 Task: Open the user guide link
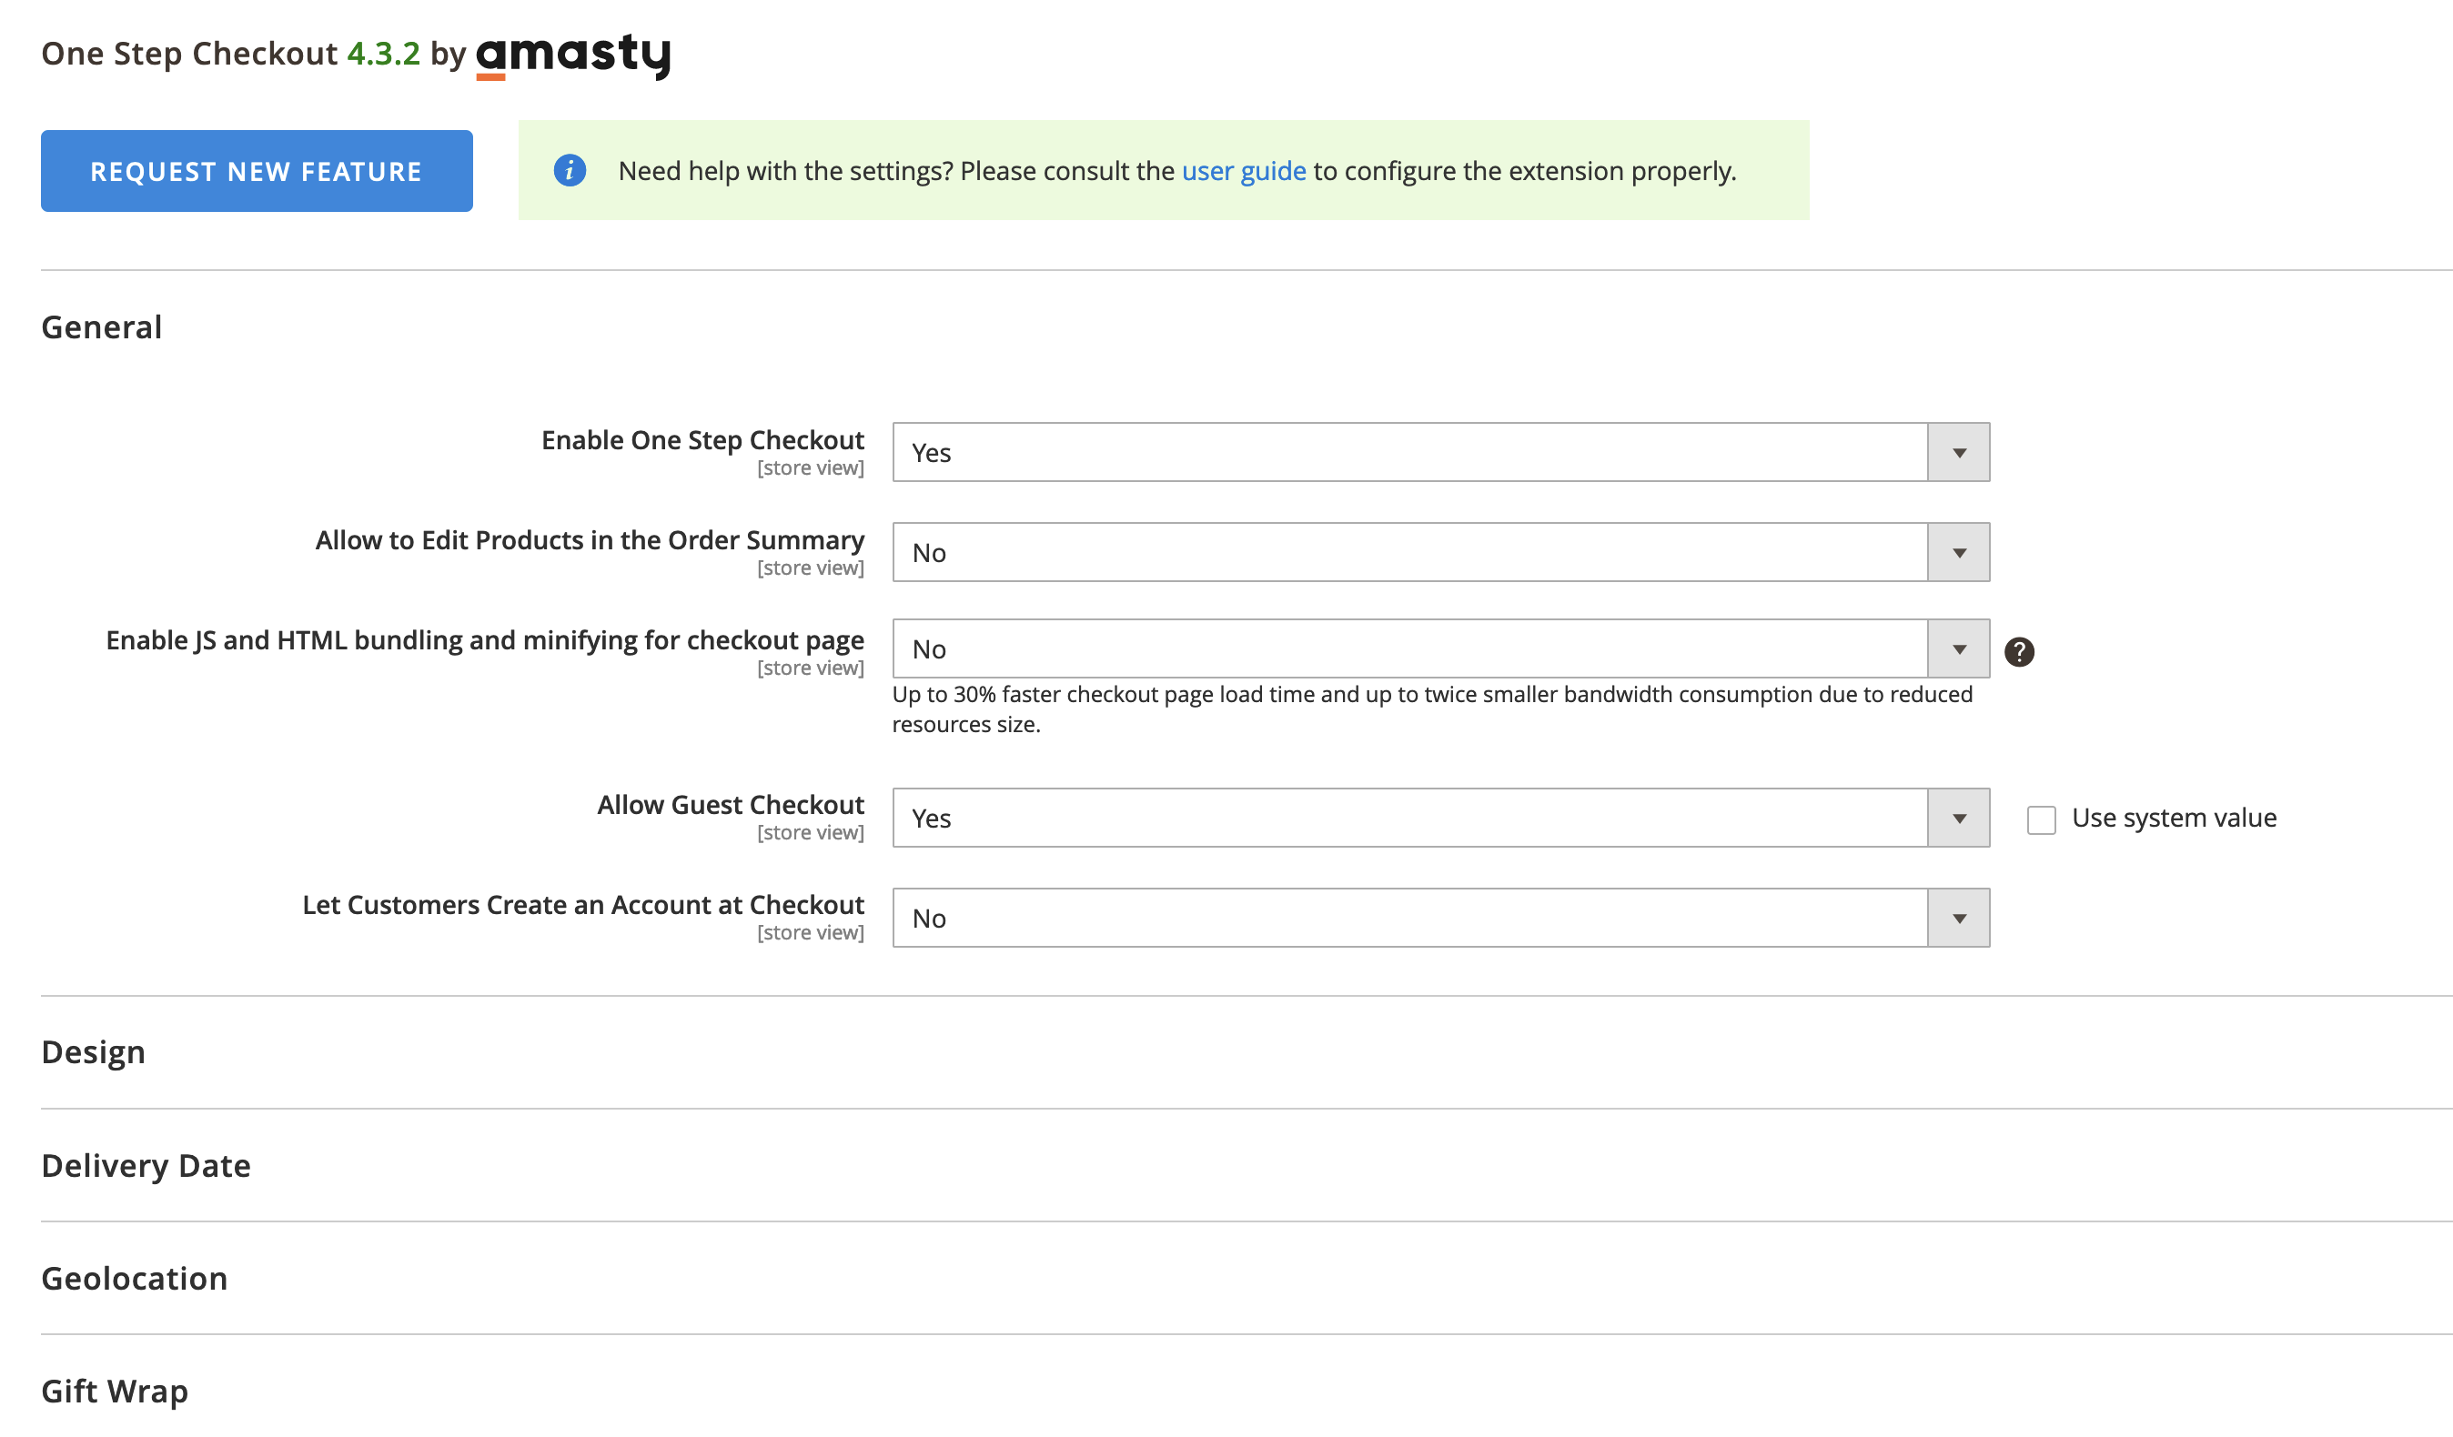[x=1243, y=171]
